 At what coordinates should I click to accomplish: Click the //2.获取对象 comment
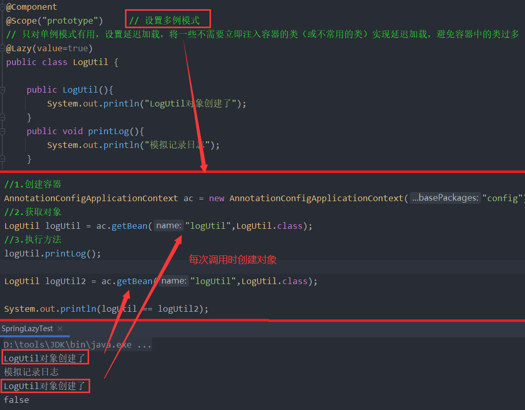pyautogui.click(x=32, y=212)
